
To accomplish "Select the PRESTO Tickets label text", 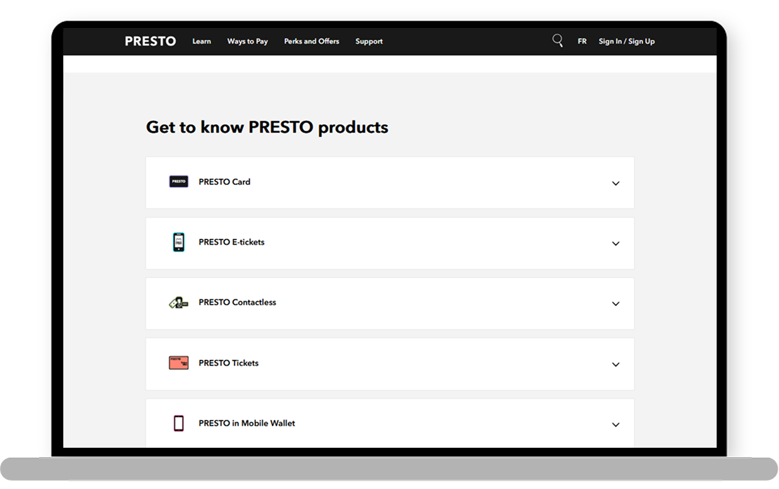I will [229, 363].
